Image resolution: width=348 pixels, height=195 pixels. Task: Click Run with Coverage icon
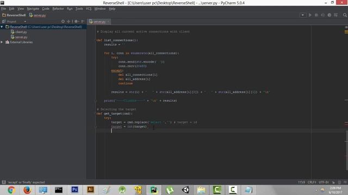(323, 15)
